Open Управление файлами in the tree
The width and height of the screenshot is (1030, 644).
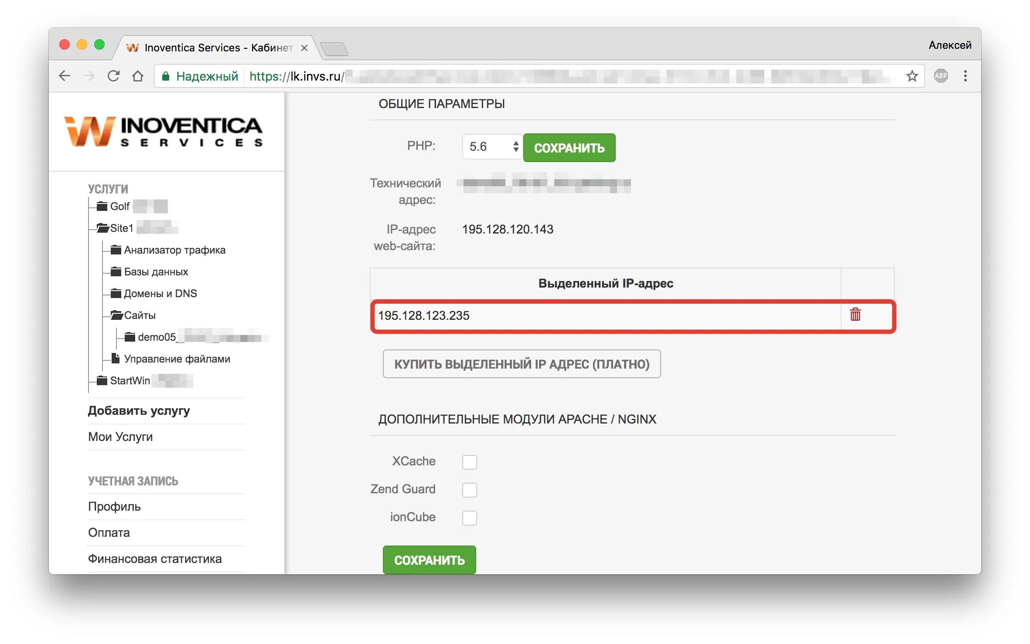177,359
